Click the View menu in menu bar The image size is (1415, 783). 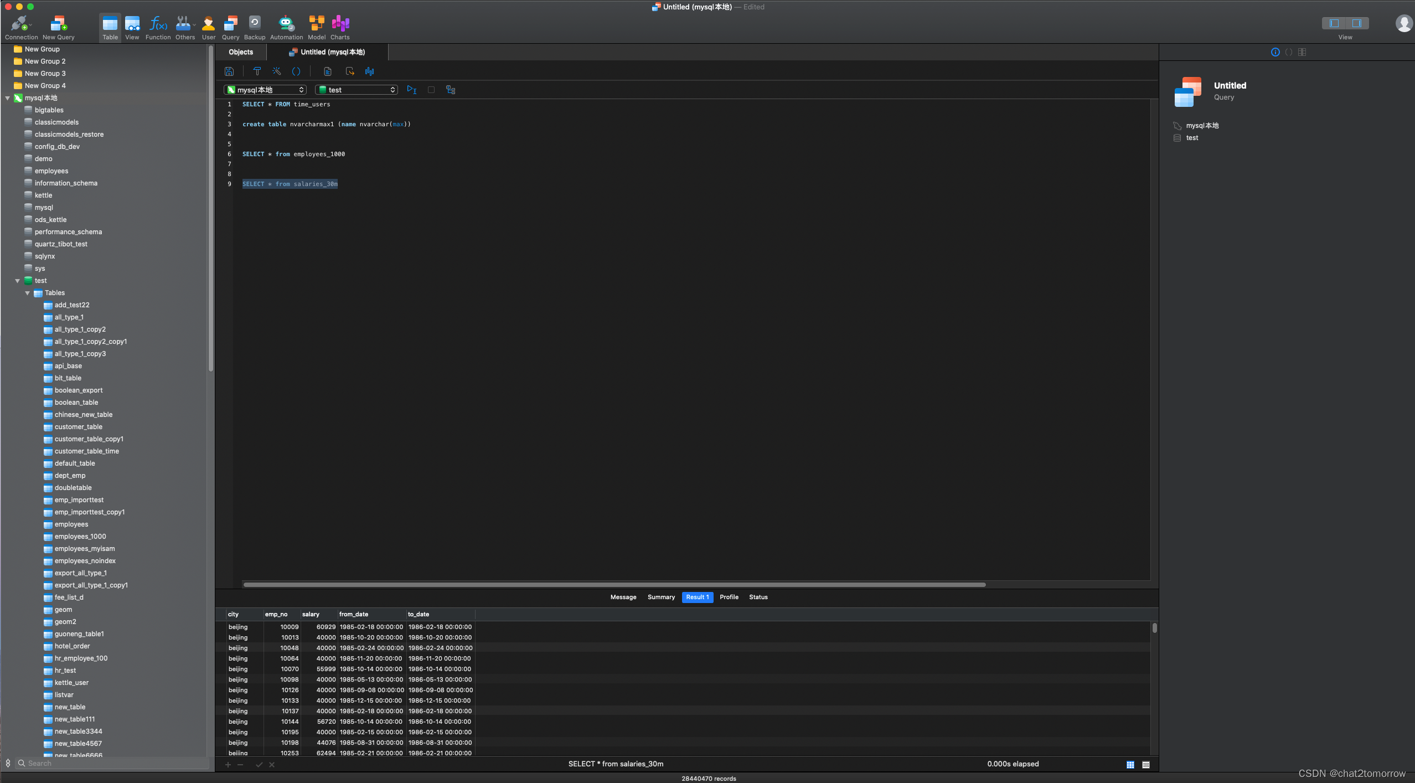click(130, 27)
